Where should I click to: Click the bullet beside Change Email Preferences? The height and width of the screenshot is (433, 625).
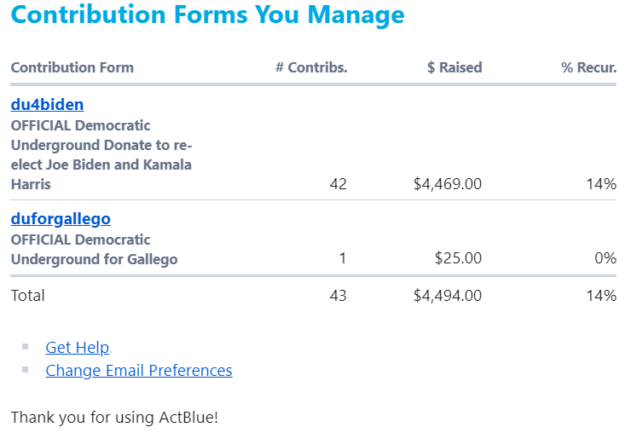[x=26, y=369]
